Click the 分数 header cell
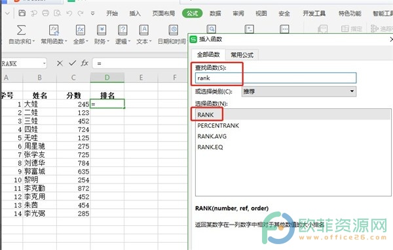Image resolution: width=393 pixels, height=250 pixels. point(73,95)
